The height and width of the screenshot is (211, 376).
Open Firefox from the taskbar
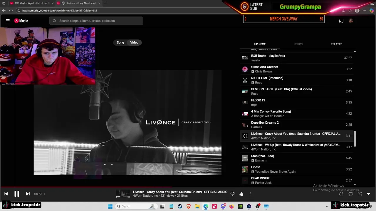pos(231,206)
